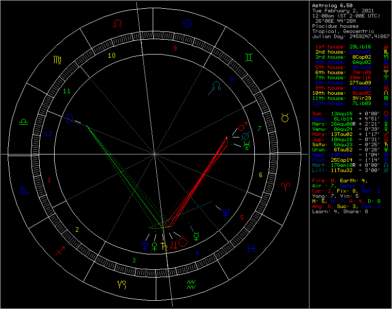Click house number 8 inside the wheel
The height and width of the screenshot is (309, 392).
point(232,79)
